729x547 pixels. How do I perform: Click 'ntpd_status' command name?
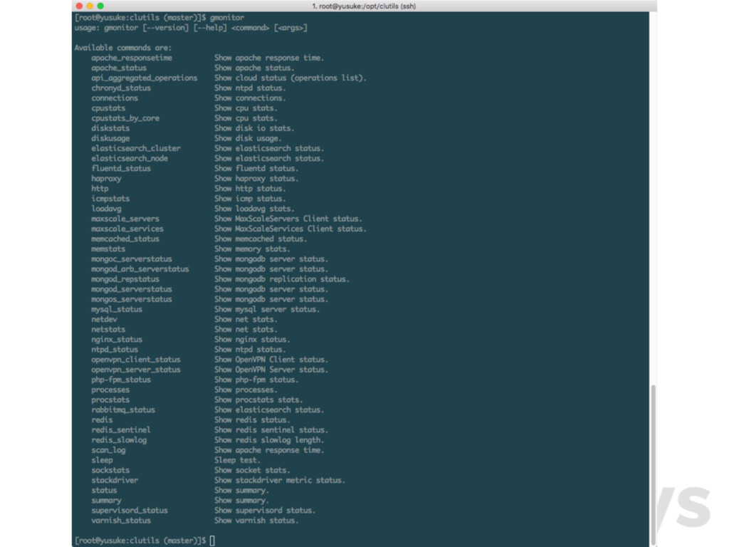pyautogui.click(x=115, y=349)
